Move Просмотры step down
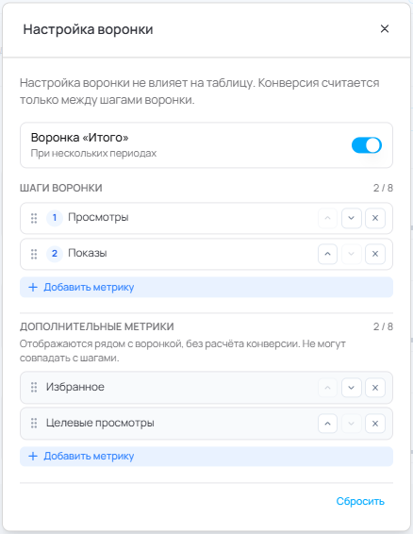 pos(352,218)
